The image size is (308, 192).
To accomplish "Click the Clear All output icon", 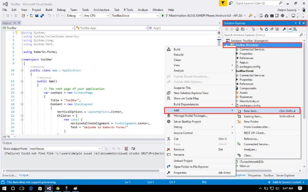I will pos(127,148).
